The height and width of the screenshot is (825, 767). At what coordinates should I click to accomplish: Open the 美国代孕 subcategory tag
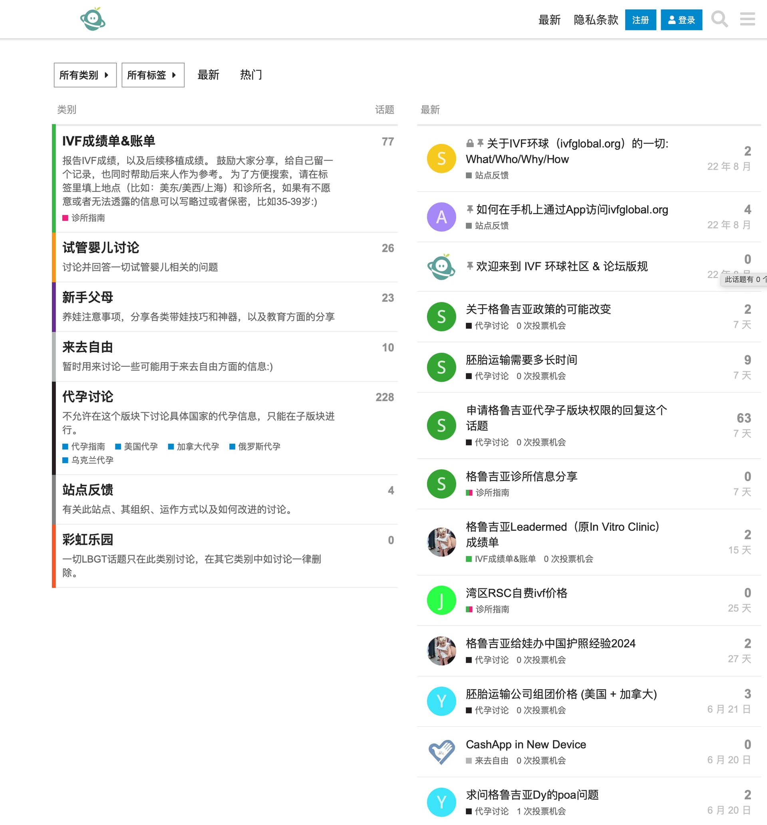pyautogui.click(x=140, y=447)
